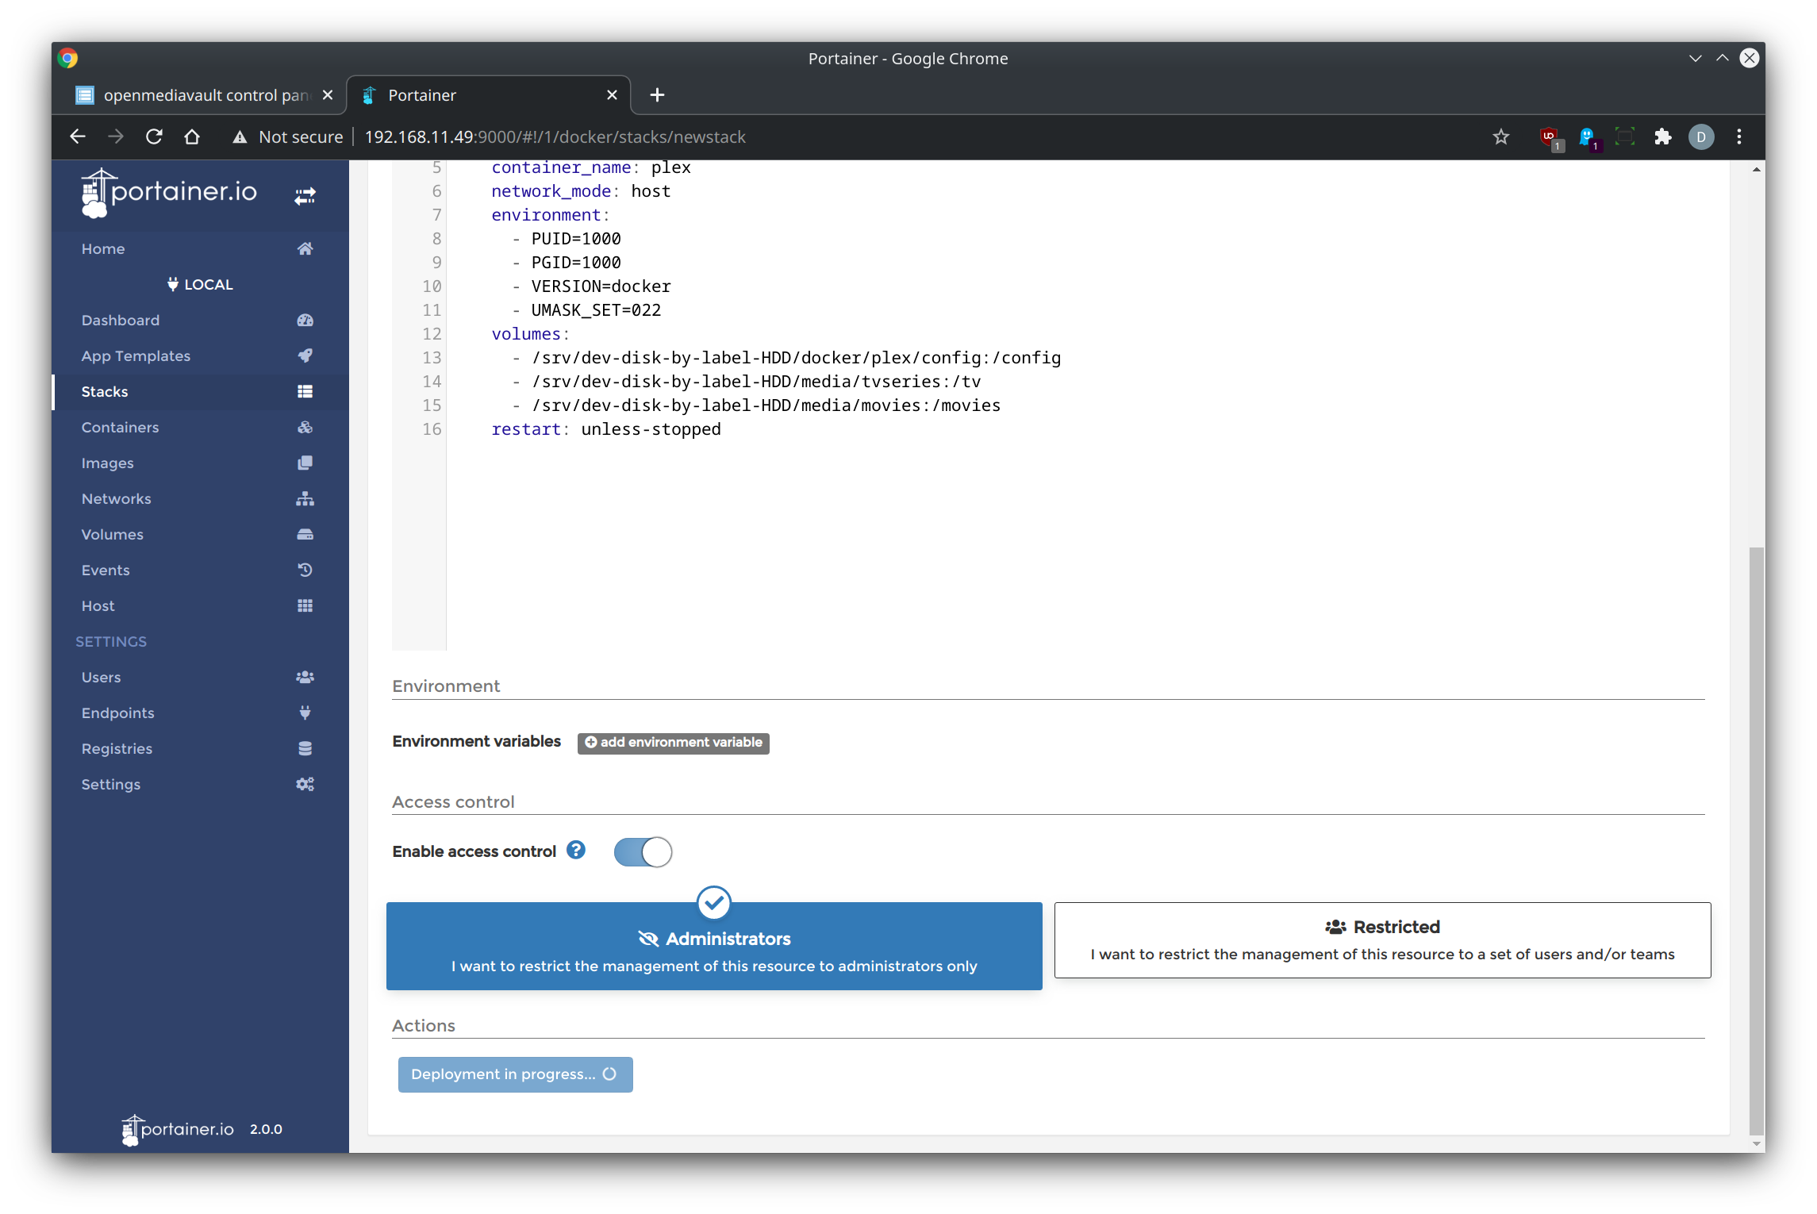Click the Portainer logo in sidebar
Viewport: 1817px width, 1214px height.
coord(169,193)
